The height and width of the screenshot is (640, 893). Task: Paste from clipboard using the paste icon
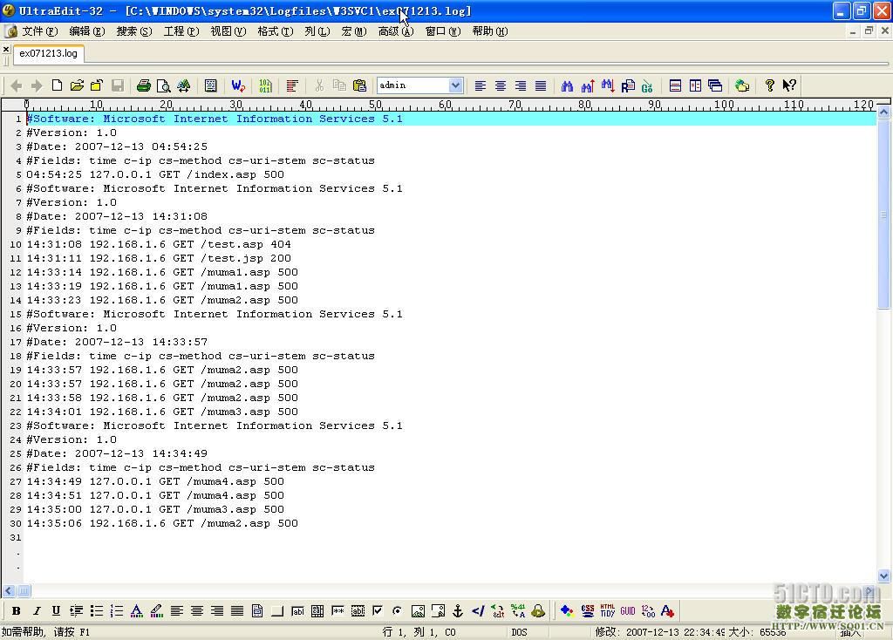359,85
